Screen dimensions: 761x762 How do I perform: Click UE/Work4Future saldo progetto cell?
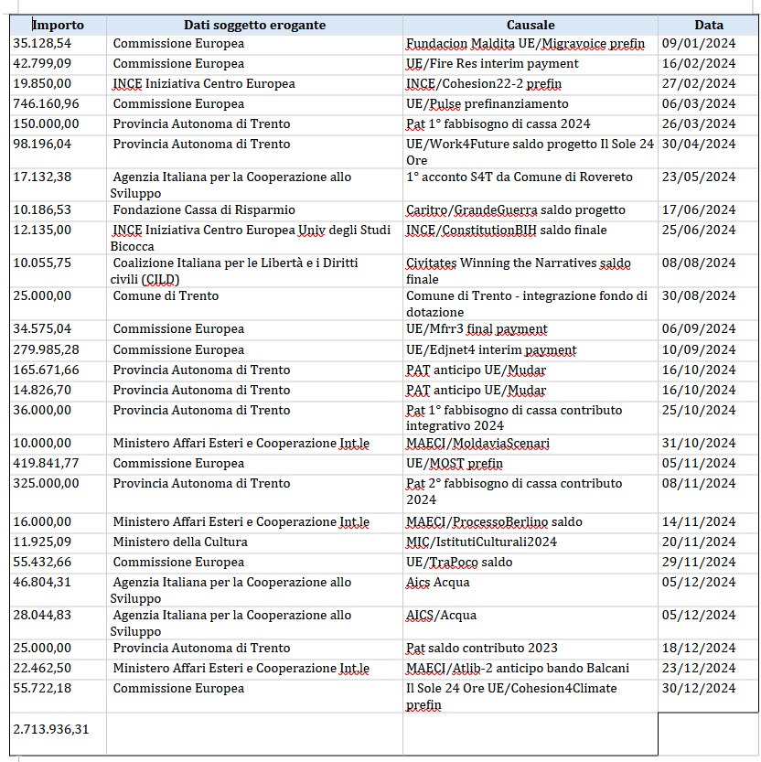click(531, 152)
